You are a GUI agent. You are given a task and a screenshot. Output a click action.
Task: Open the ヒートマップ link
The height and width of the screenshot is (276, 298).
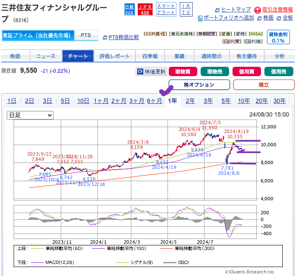tap(236, 9)
